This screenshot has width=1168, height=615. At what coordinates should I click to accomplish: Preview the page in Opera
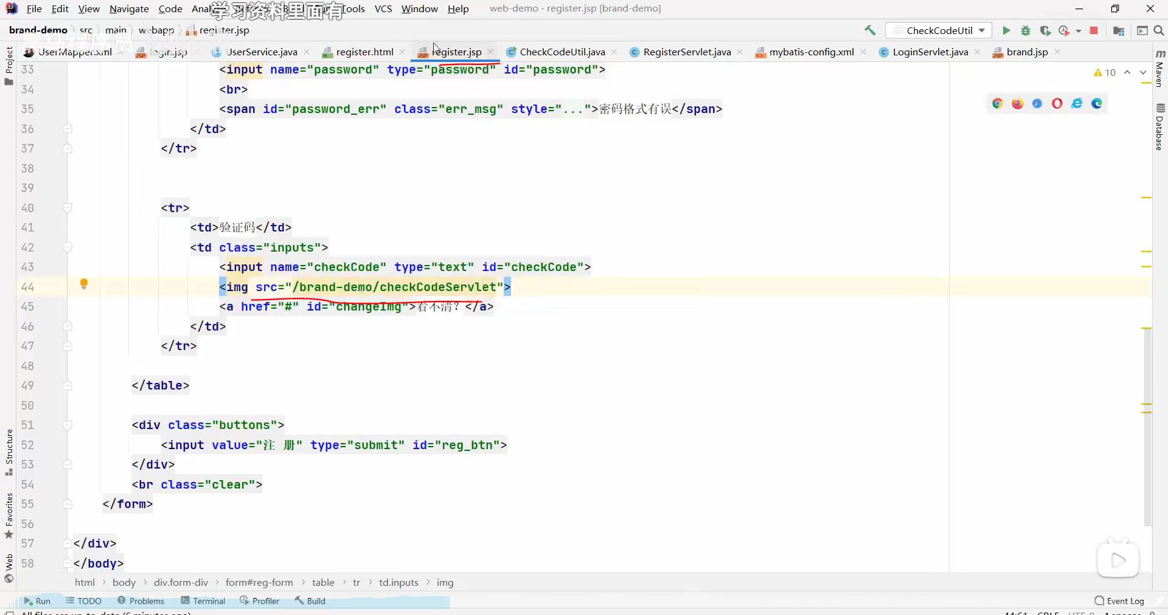1057,103
